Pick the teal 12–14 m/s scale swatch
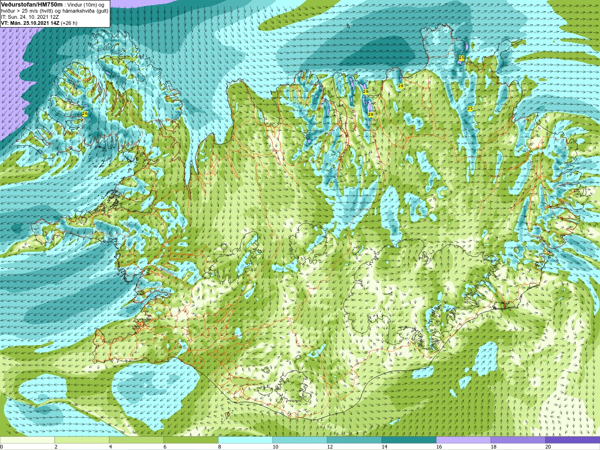Viewport: 600px width, 450px height. [x=354, y=440]
